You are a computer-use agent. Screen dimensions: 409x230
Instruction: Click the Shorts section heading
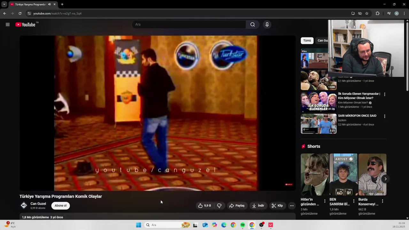(x=314, y=146)
